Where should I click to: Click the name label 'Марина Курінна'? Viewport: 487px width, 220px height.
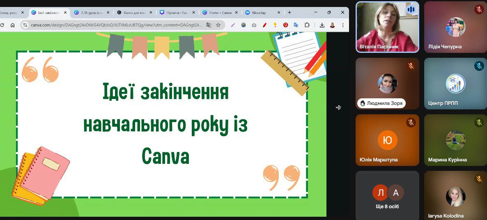coord(447,160)
